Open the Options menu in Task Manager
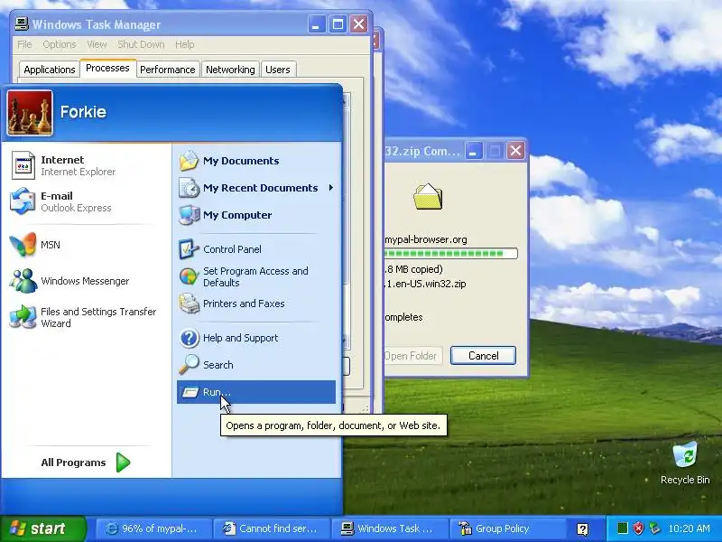722x542 pixels. pos(60,44)
